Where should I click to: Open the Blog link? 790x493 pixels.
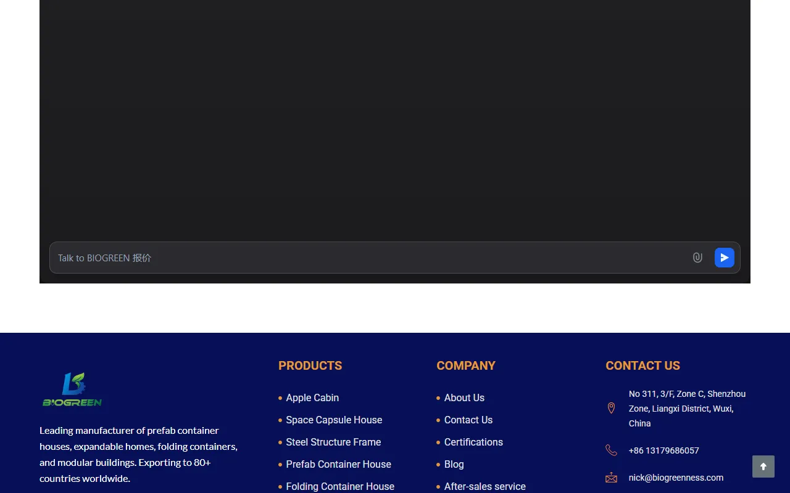(x=454, y=464)
